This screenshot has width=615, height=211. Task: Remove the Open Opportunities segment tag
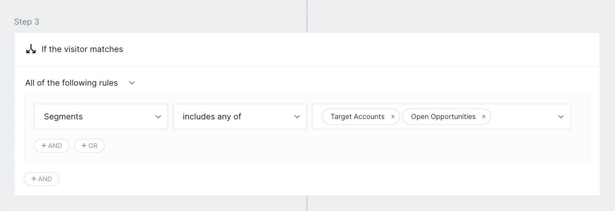coord(484,117)
